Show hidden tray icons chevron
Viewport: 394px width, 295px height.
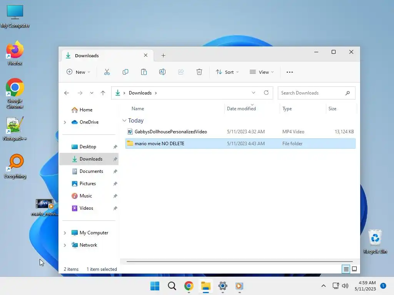(x=323, y=286)
